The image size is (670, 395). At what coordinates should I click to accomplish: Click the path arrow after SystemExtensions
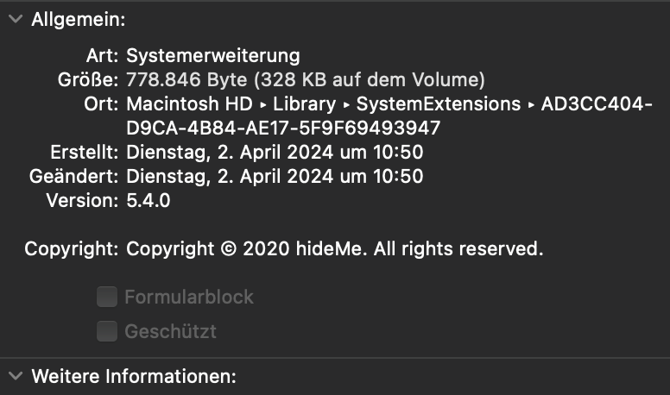pos(531,105)
